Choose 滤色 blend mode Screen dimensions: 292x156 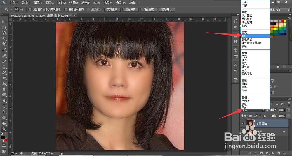(x=255, y=36)
